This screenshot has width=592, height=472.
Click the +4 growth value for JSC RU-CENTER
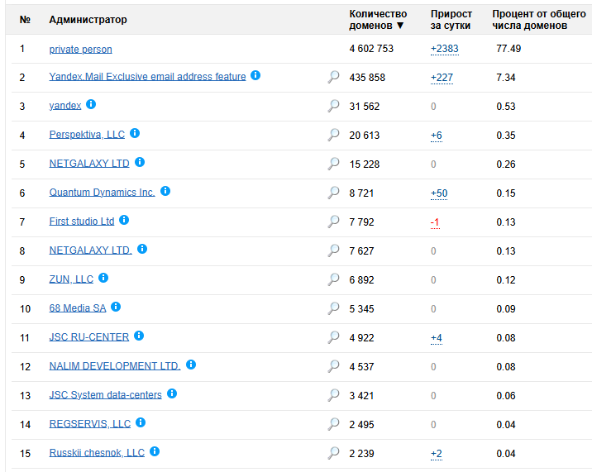tap(436, 338)
